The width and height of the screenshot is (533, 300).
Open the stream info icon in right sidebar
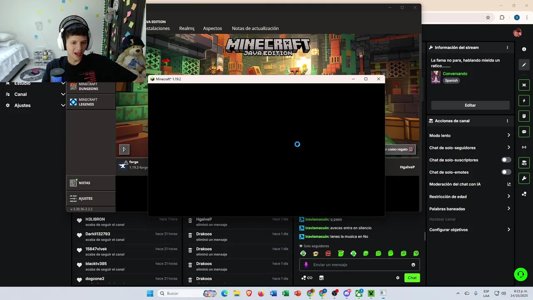pyautogui.click(x=524, y=49)
